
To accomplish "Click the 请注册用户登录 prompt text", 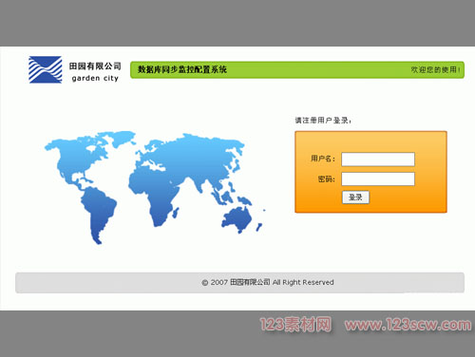I will pos(323,121).
